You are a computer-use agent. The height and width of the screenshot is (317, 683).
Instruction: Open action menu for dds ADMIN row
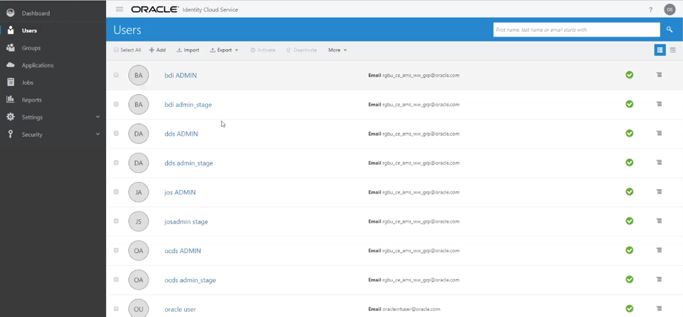pos(659,133)
